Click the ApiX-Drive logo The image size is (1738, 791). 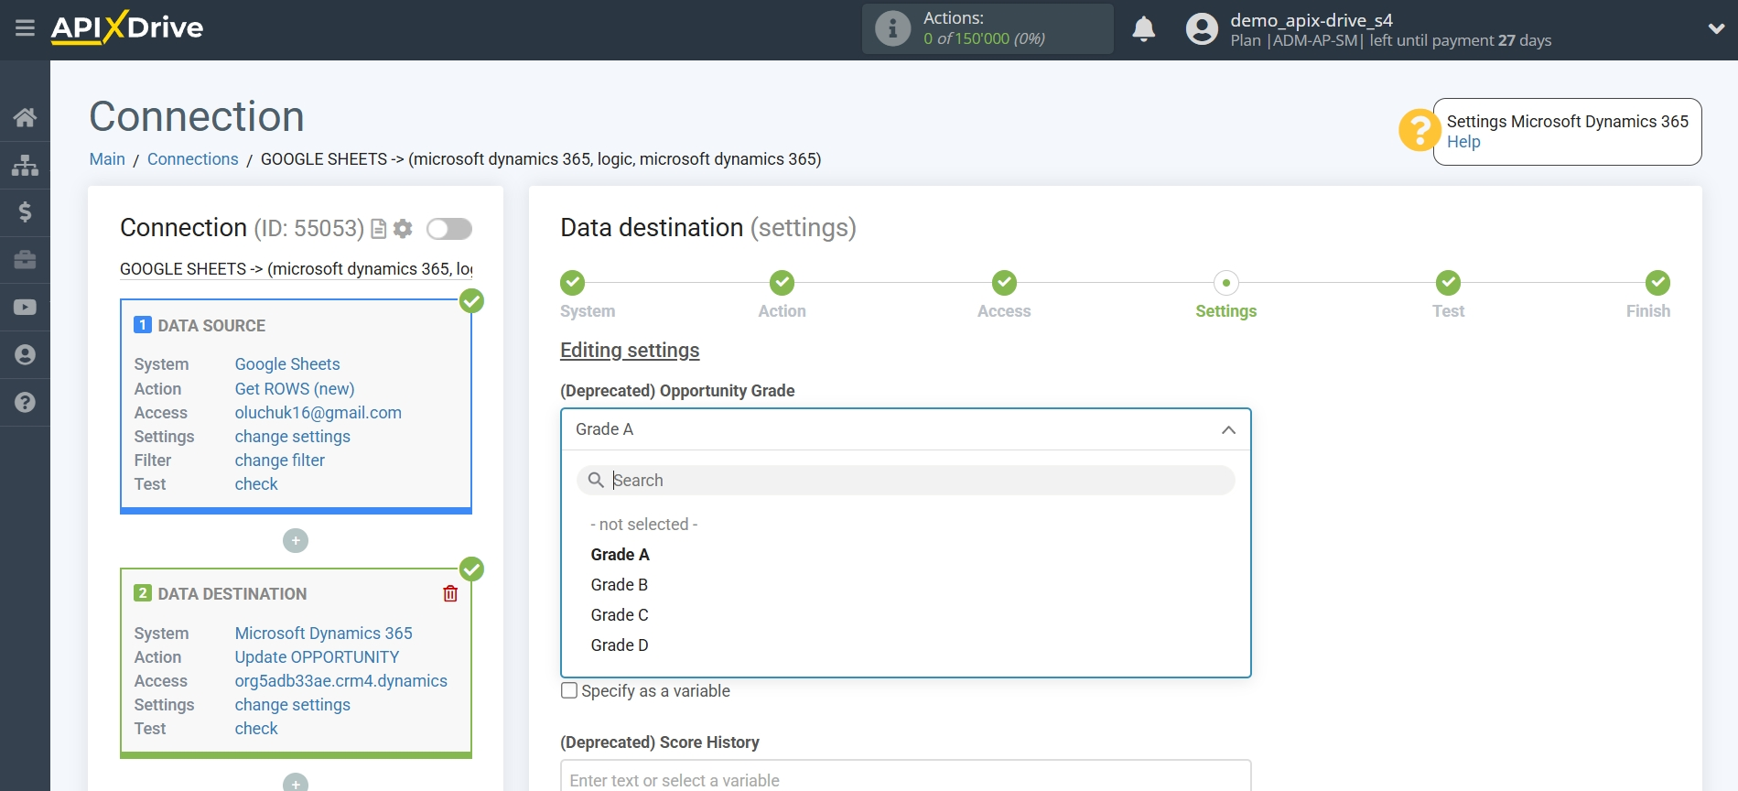click(x=127, y=27)
